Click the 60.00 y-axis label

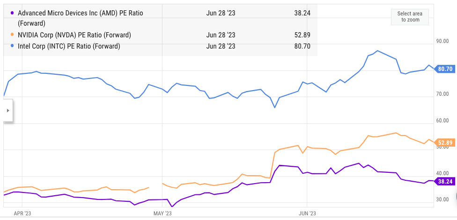[x=442, y=121]
